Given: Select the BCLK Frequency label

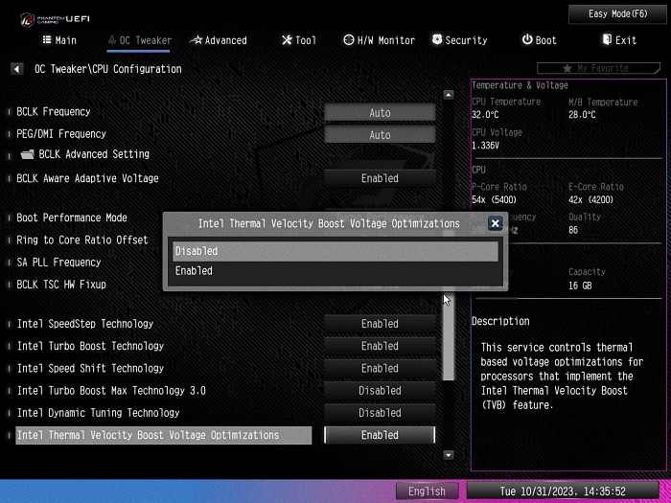Looking at the screenshot, I should pyautogui.click(x=54, y=112).
